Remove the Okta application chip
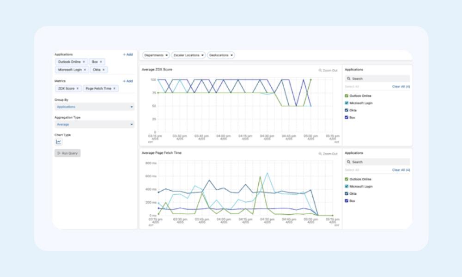 103,70
